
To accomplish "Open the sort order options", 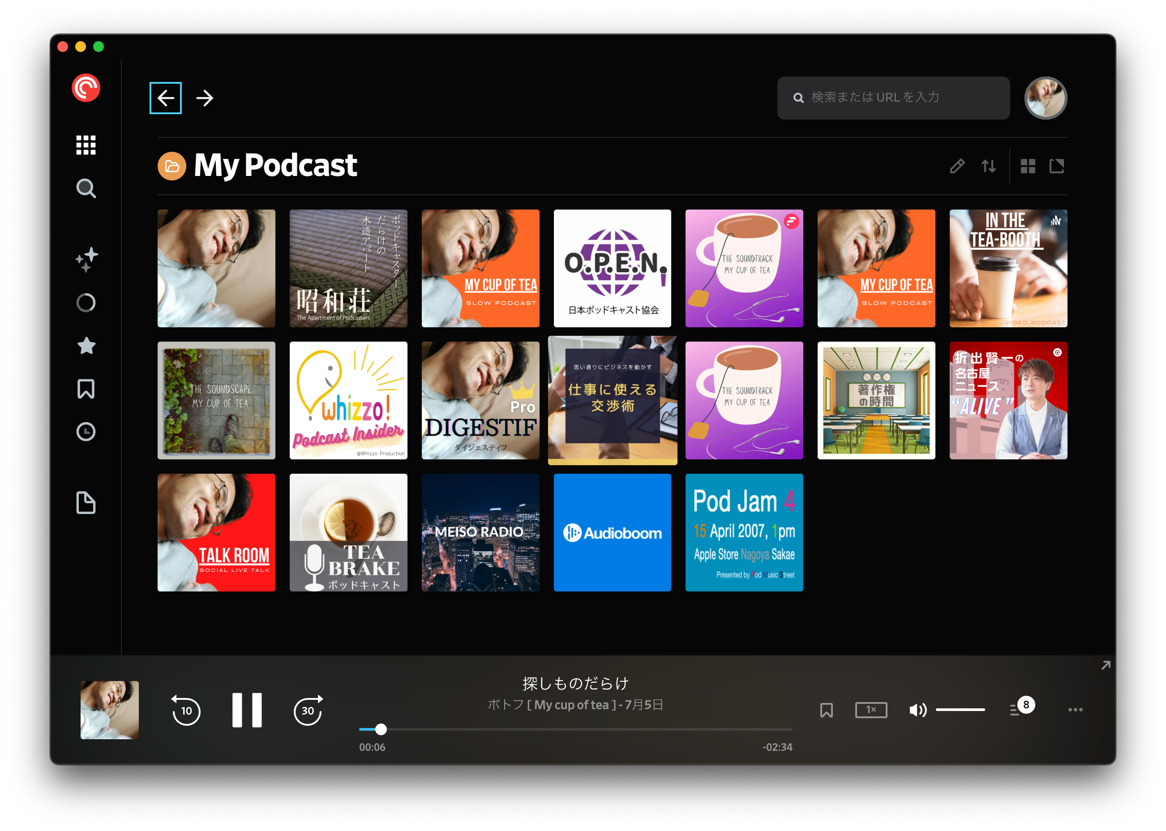I will click(989, 166).
